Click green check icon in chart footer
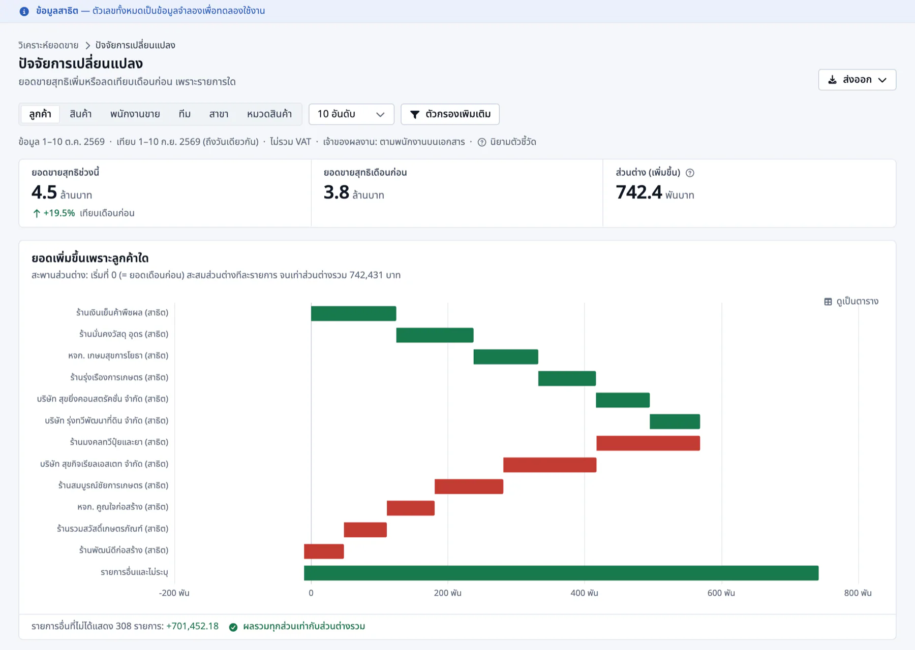915x650 pixels. tap(233, 627)
